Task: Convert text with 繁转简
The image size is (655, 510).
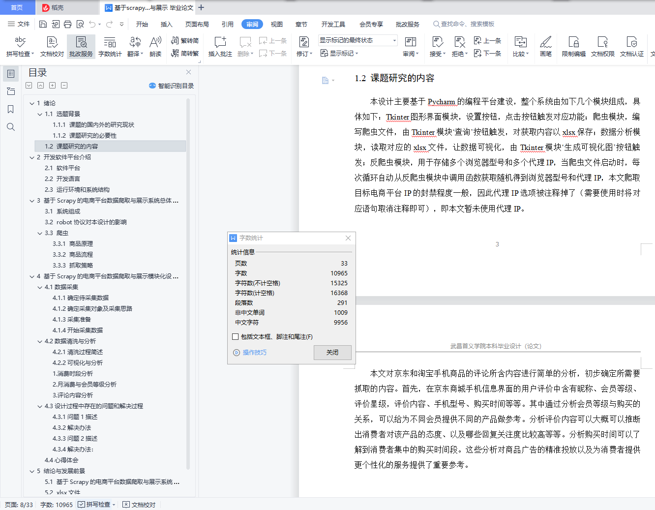Action: pyautogui.click(x=185, y=41)
